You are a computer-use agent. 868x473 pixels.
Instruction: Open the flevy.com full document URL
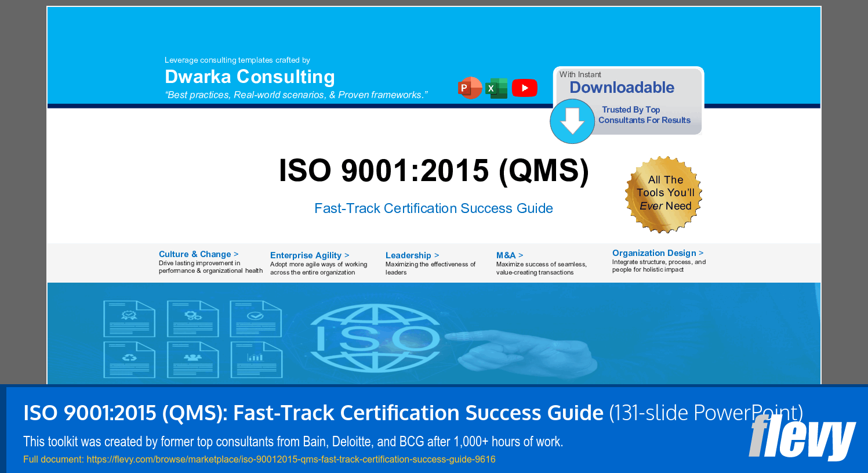click(x=291, y=459)
